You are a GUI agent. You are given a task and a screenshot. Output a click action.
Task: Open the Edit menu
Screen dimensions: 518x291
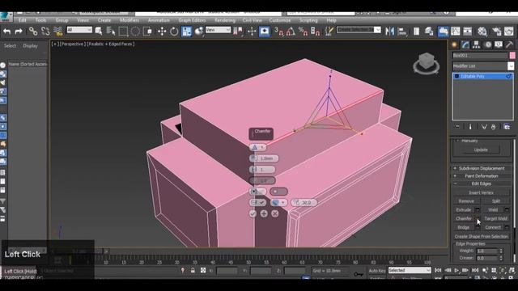[x=22, y=20]
